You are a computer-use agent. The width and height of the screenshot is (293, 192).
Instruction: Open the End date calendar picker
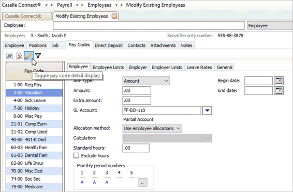279,91
